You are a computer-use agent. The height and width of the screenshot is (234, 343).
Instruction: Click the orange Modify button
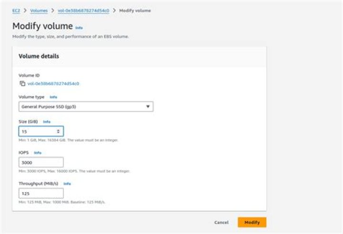(x=252, y=222)
